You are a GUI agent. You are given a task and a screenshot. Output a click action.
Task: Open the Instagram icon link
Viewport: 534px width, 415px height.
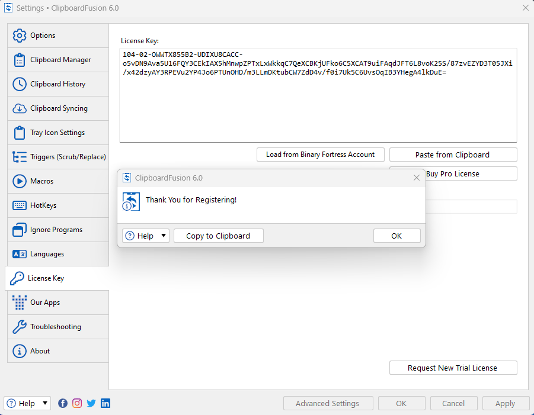77,403
